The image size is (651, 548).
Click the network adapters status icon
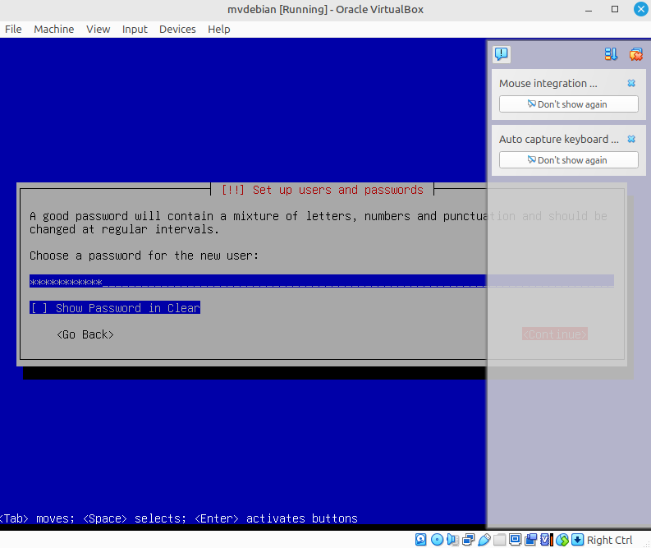[468, 540]
